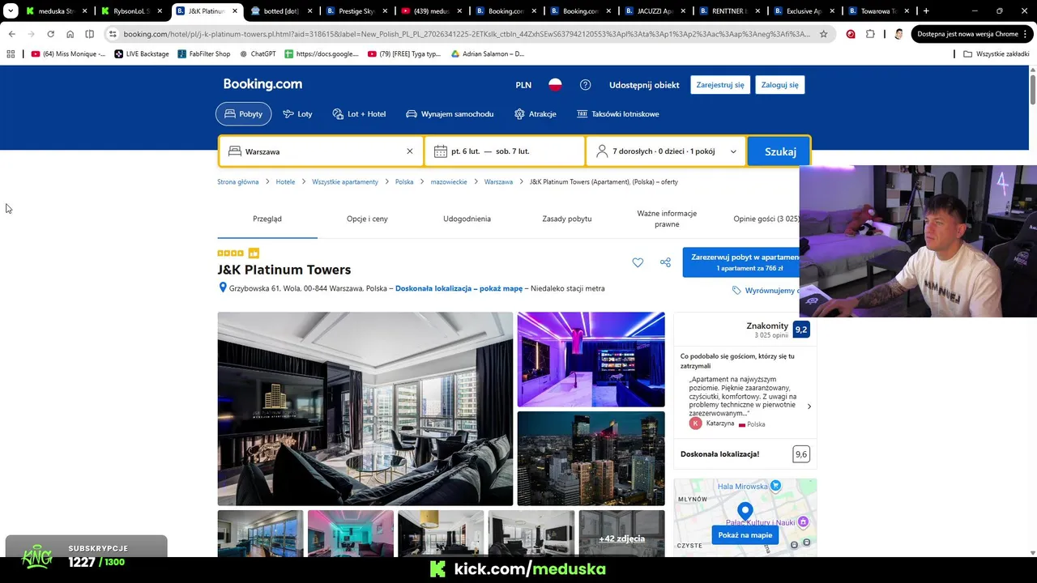Click Zaloguj się button
Image resolution: width=1037 pixels, height=583 pixels.
click(780, 85)
